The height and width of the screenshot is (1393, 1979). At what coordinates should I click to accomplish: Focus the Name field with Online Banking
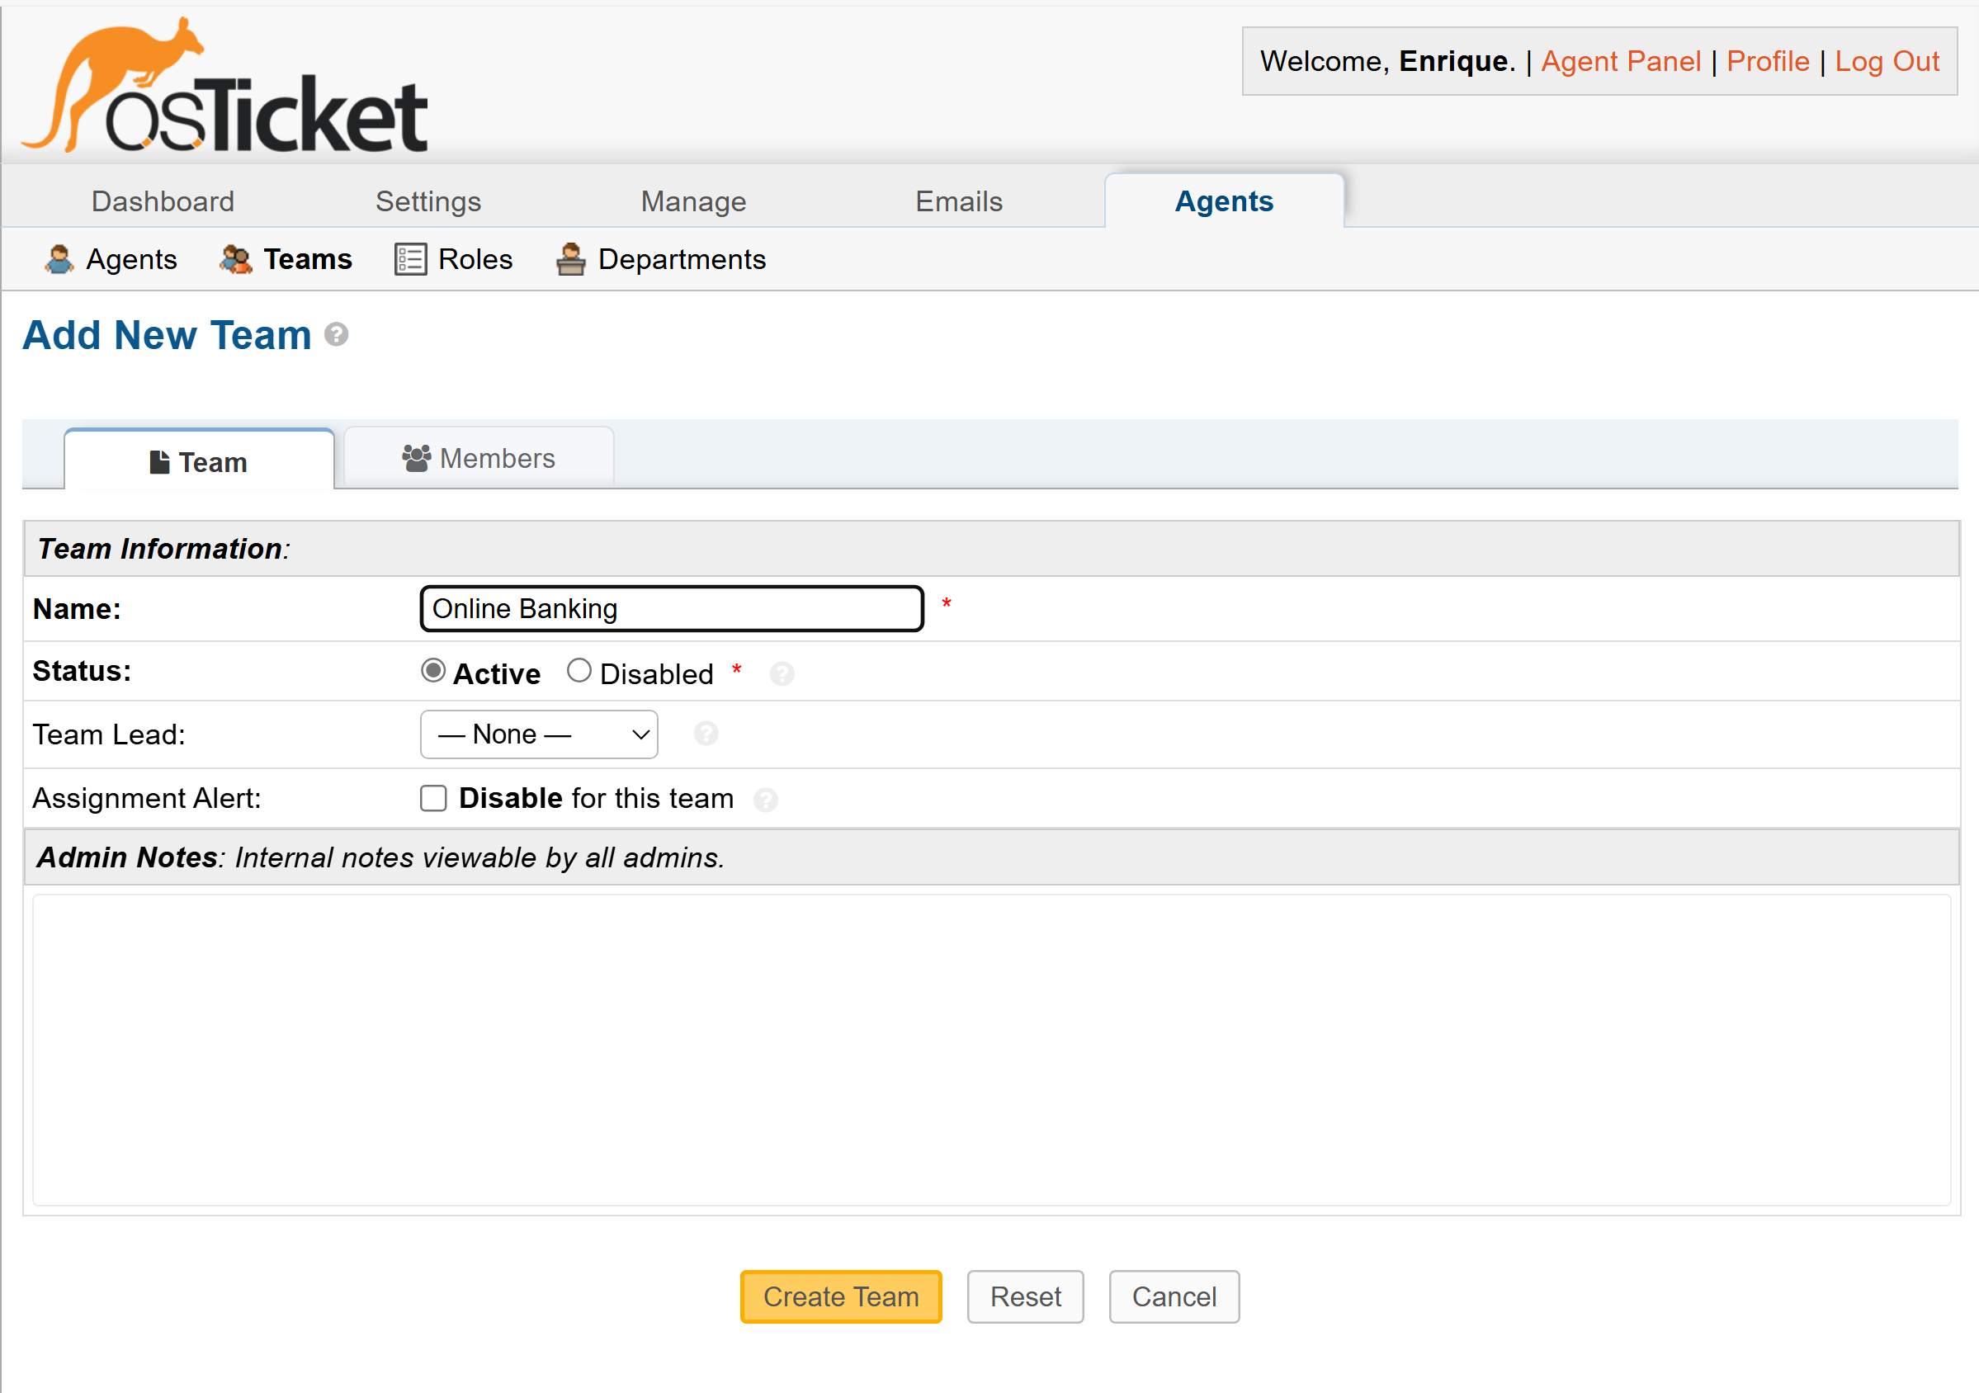[x=673, y=608]
